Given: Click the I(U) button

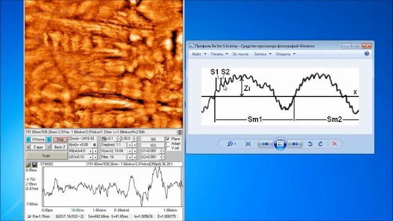Looking at the screenshot, I should pyautogui.click(x=153, y=145).
